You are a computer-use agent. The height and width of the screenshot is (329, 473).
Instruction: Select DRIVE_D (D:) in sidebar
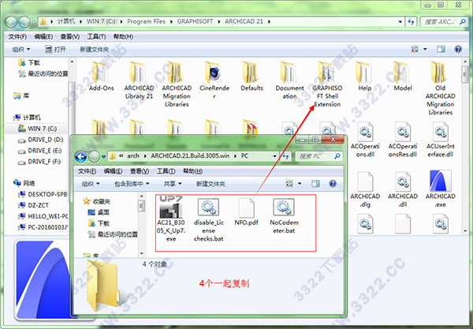point(42,140)
